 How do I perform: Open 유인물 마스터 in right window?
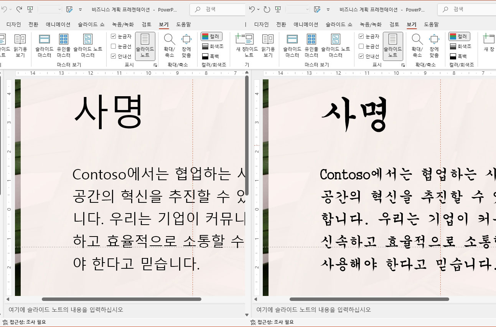pos(311,46)
